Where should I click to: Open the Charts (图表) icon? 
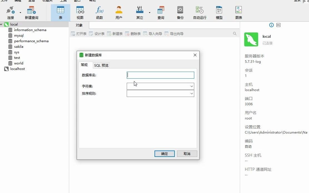click(239, 12)
